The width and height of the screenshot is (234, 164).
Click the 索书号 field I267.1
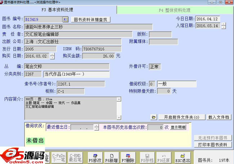point(81,84)
